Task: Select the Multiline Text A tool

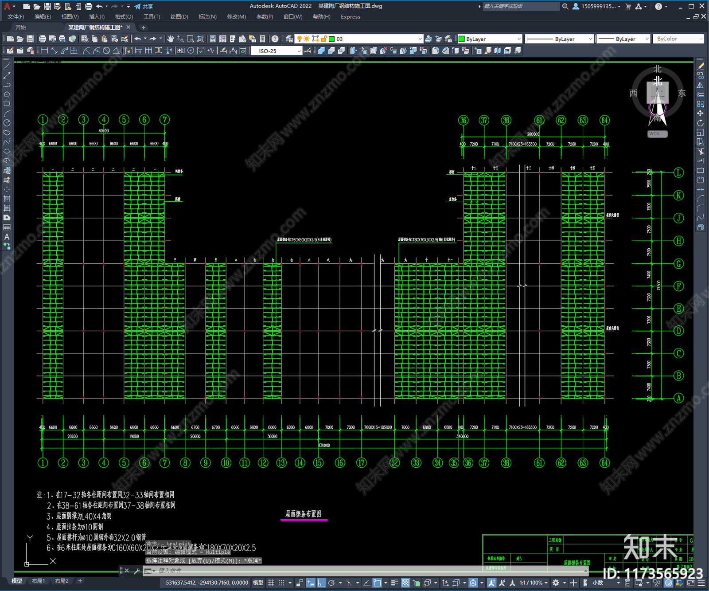Action: (7, 237)
